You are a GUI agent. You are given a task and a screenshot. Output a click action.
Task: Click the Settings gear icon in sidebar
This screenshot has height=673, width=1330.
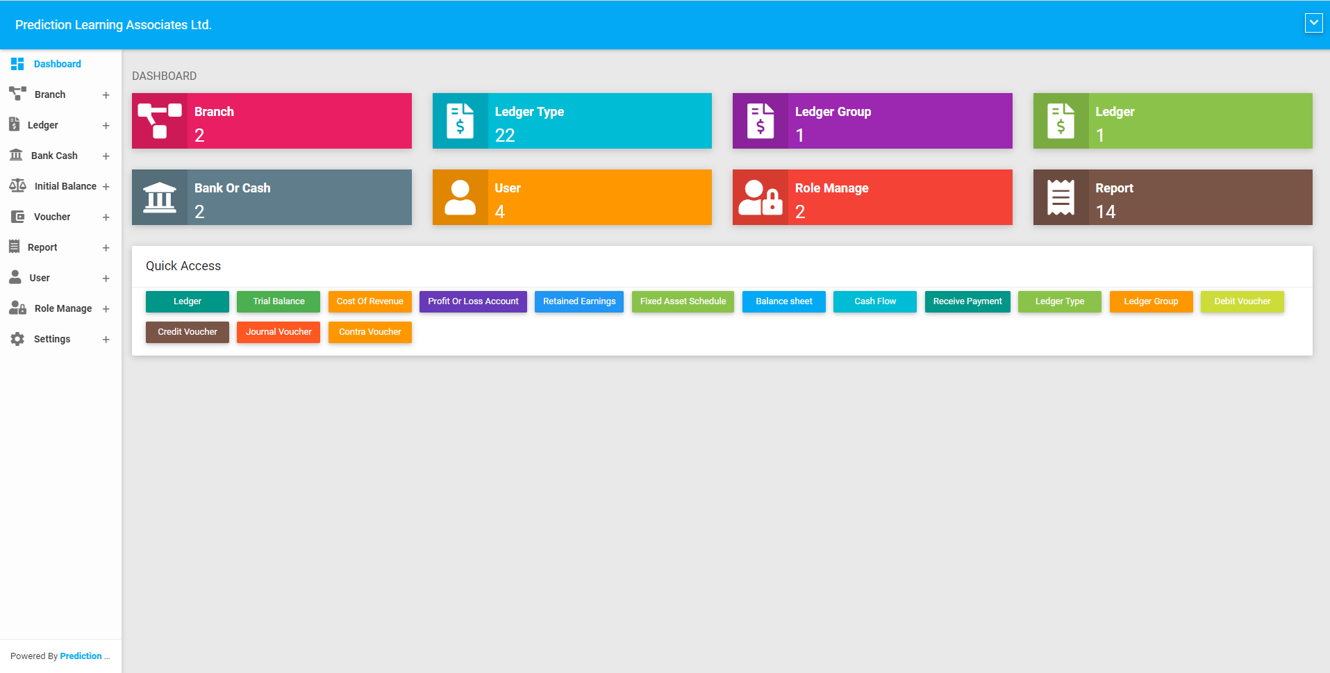pyautogui.click(x=17, y=339)
